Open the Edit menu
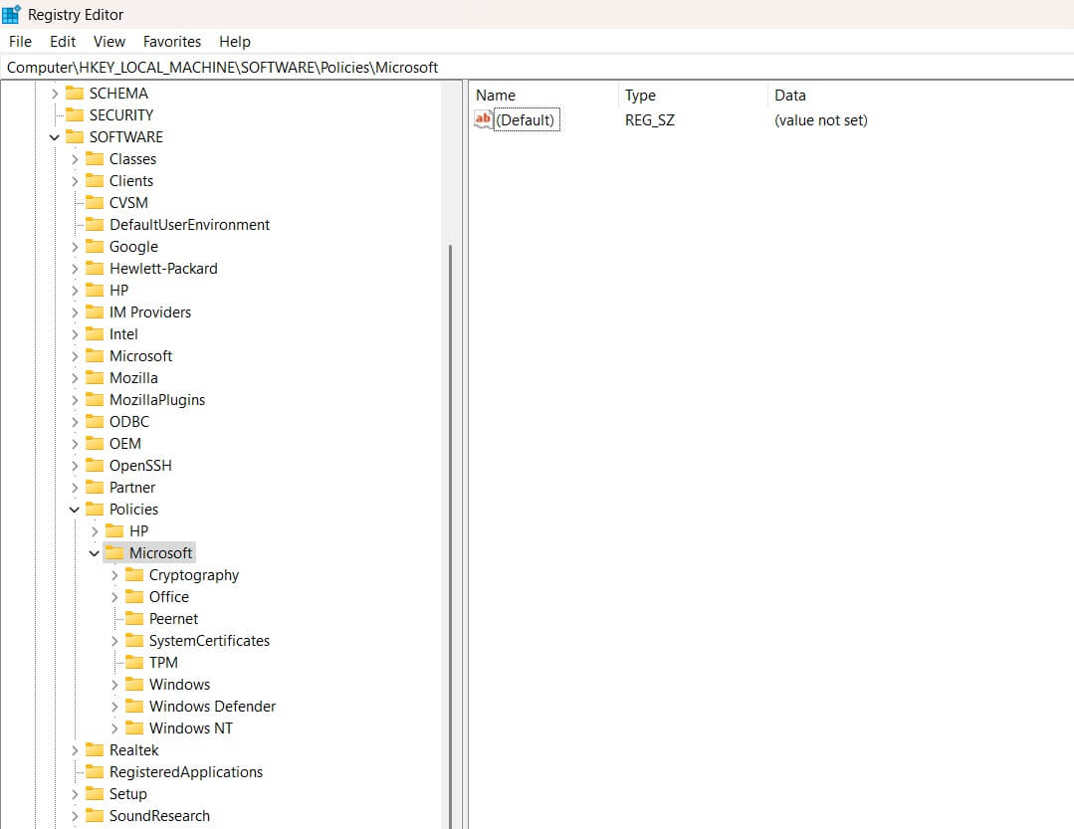This screenshot has height=829, width=1074. coord(62,41)
